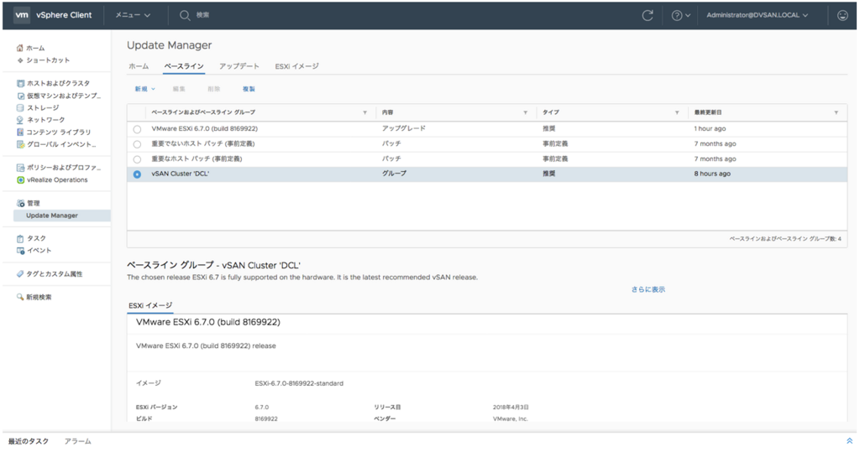Screen dimensions: 860x452
Task: Open the Administrator@DVSAN.LOCAL user menu
Action: point(757,15)
